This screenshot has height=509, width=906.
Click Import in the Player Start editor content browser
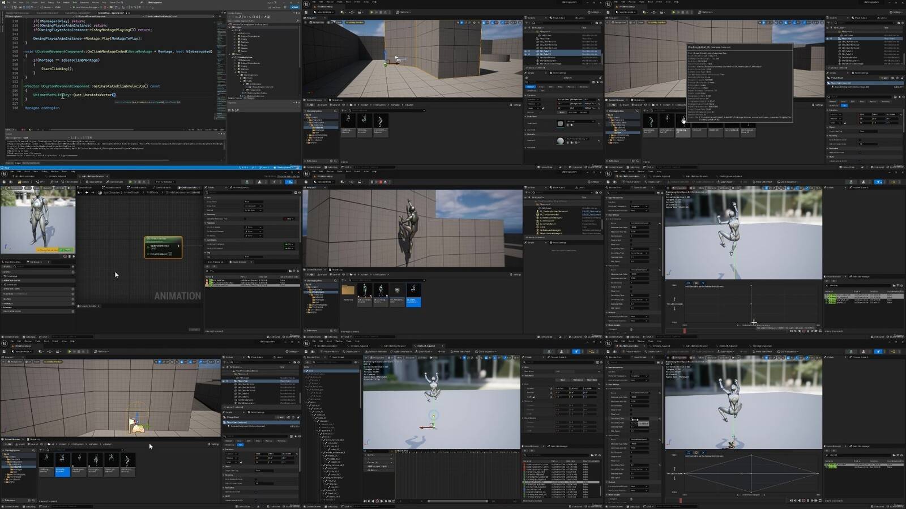(x=20, y=444)
